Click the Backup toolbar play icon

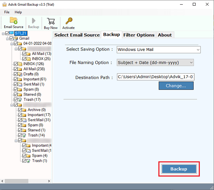[x=34, y=21]
